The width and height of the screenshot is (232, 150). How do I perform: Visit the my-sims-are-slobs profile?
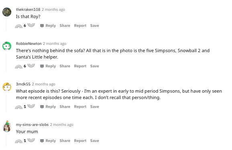pyautogui.click(x=32, y=125)
